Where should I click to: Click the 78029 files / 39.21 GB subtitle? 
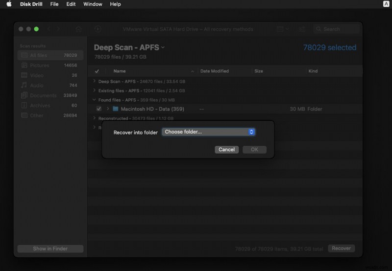coord(120,57)
